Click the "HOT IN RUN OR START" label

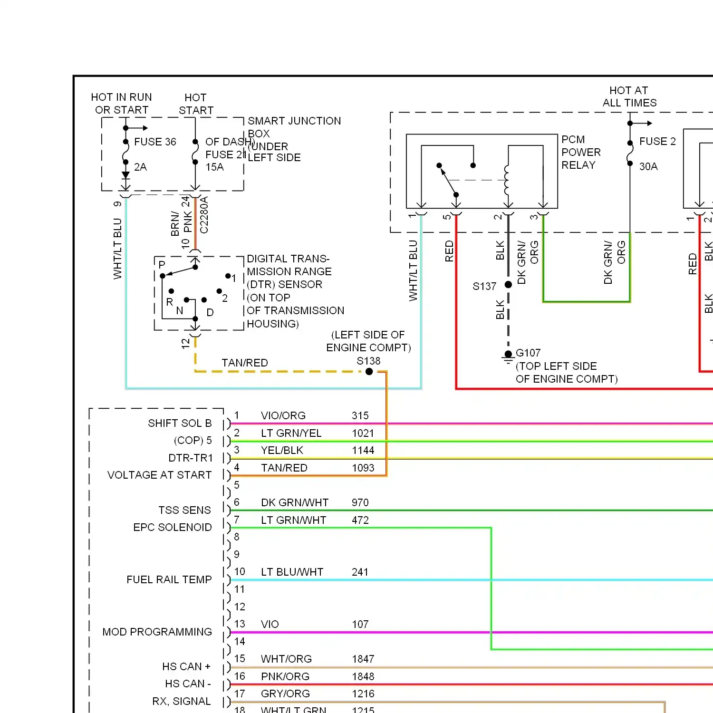coord(121,104)
